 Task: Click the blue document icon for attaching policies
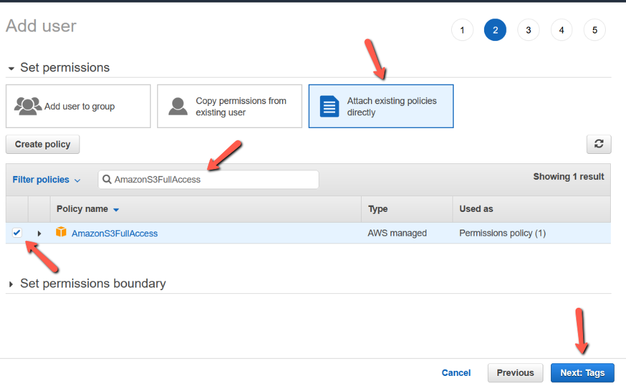[x=329, y=106]
